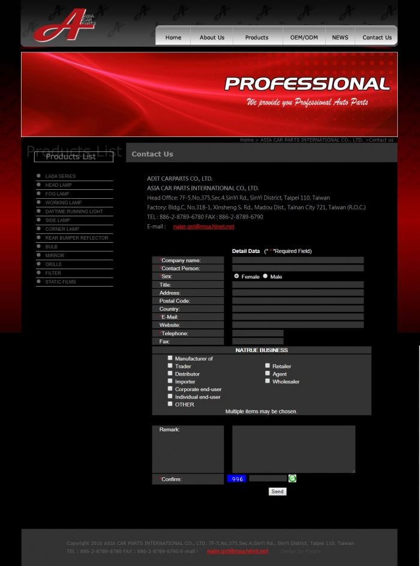The width and height of the screenshot is (420, 566).
Task: Click the Products List heading box
Action: [74, 157]
